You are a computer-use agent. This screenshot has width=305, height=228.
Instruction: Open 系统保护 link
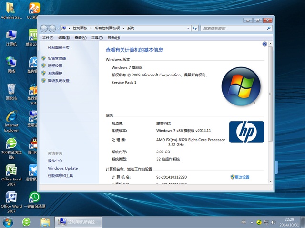55,73
